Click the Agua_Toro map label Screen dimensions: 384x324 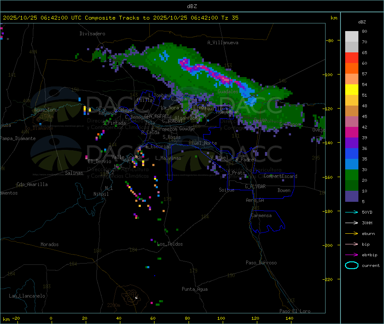[46, 110]
